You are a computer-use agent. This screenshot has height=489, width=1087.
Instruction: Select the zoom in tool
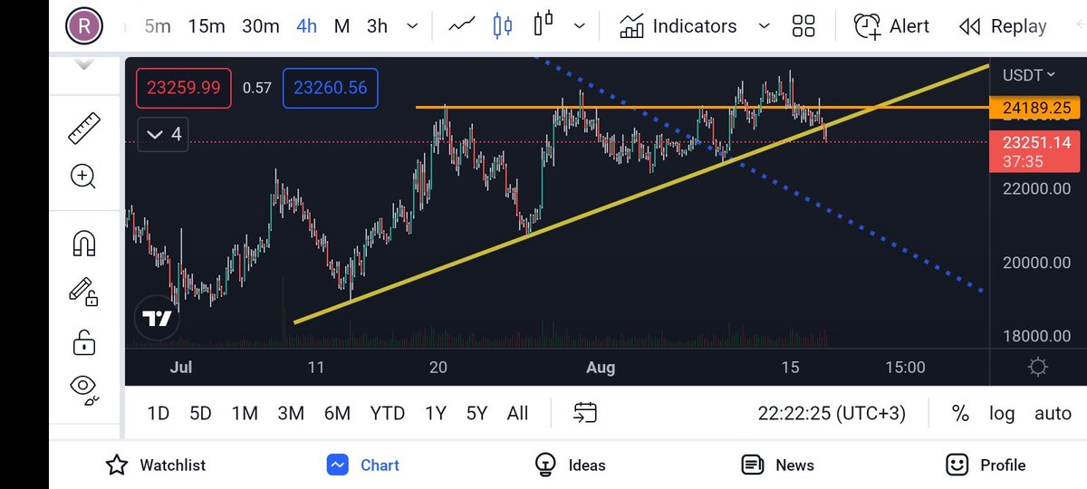pos(83,176)
